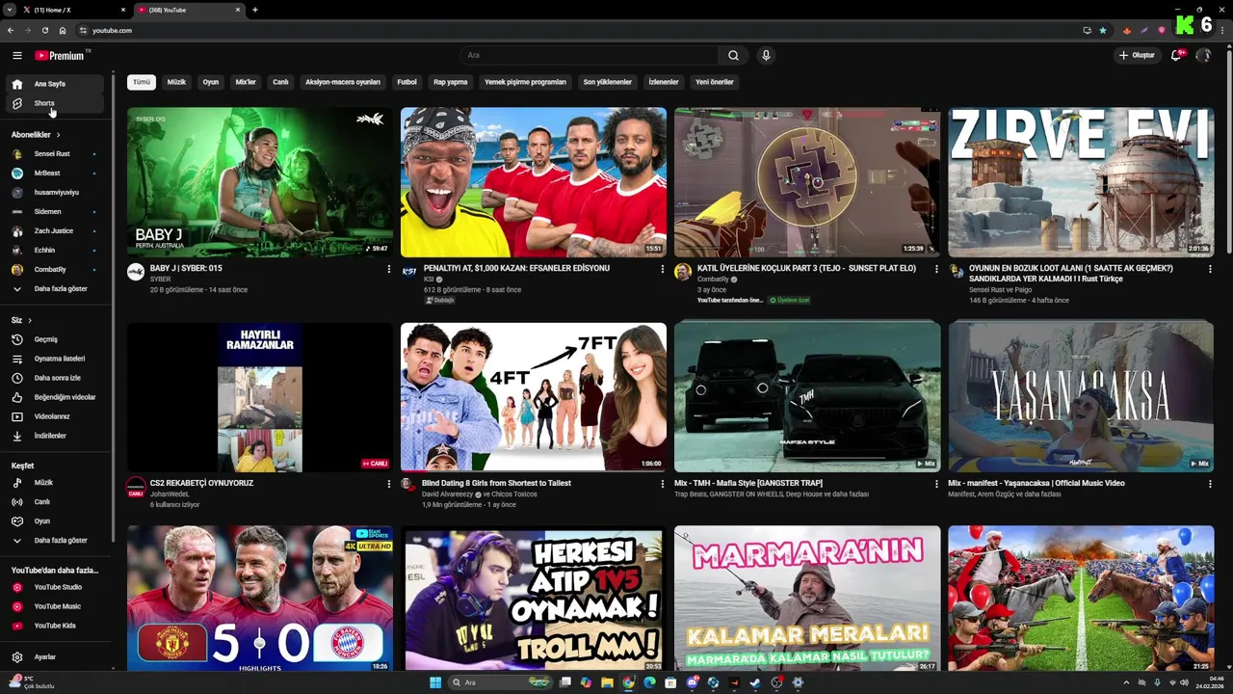Play the Manchester United 5-0 highlights thumbnail
The image size is (1233, 694).
tap(260, 599)
